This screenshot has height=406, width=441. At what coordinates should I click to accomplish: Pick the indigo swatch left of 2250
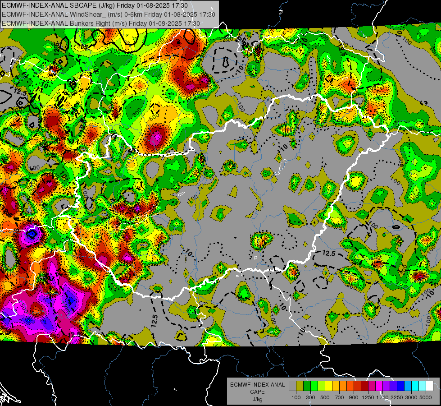(x=393, y=386)
